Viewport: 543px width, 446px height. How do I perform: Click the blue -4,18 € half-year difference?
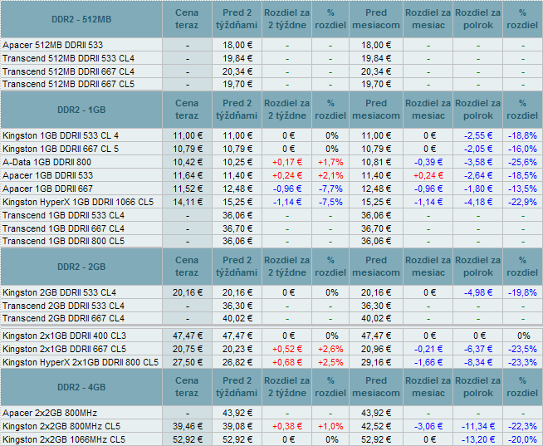click(478, 202)
